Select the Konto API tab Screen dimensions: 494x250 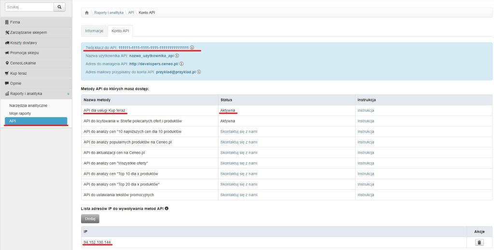point(120,31)
